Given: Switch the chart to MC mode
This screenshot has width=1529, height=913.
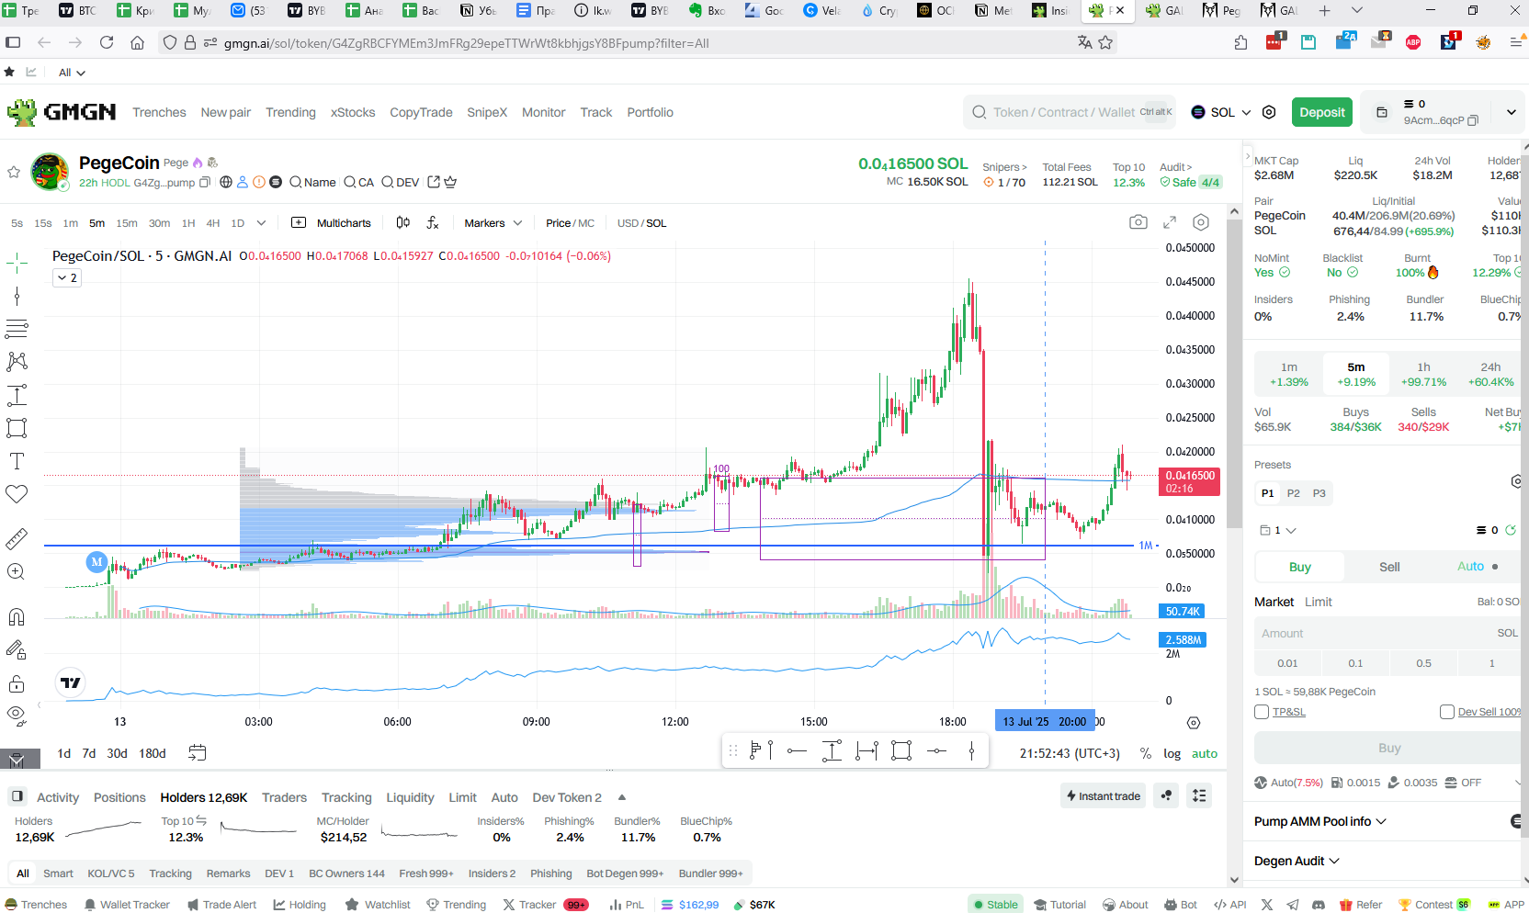Looking at the screenshot, I should 586,223.
